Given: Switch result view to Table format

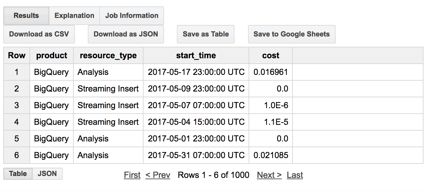Looking at the screenshot, I should (18, 174).
